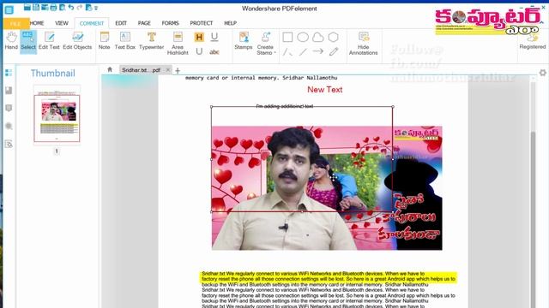549x308 pixels.
Task: Show the Thumbnail panel from sidebar
Action: tap(9, 73)
